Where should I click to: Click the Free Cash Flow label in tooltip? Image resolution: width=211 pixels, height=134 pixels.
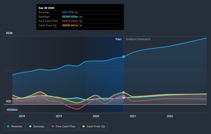point(48,21)
